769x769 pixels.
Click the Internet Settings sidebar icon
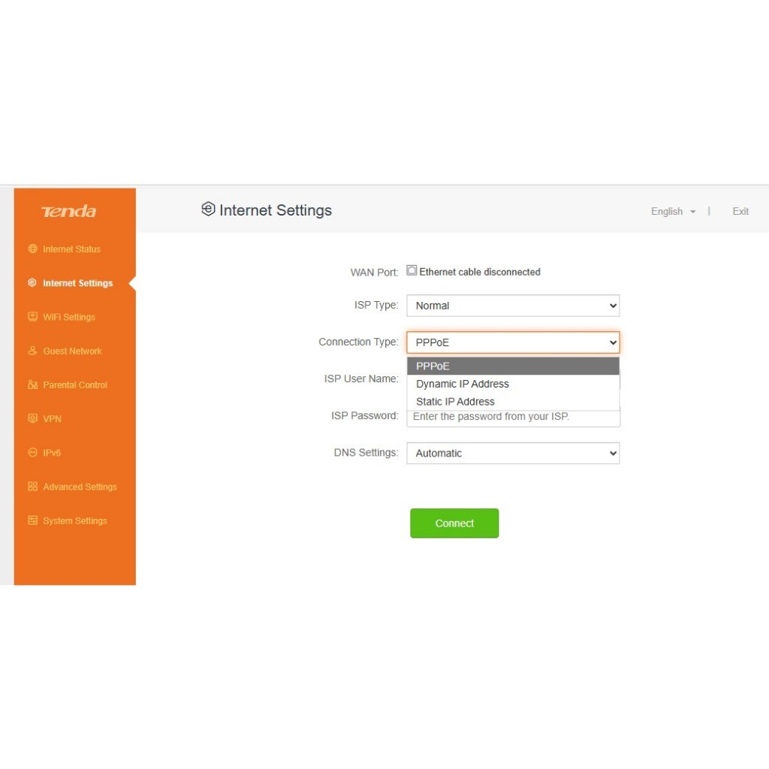pos(32,283)
